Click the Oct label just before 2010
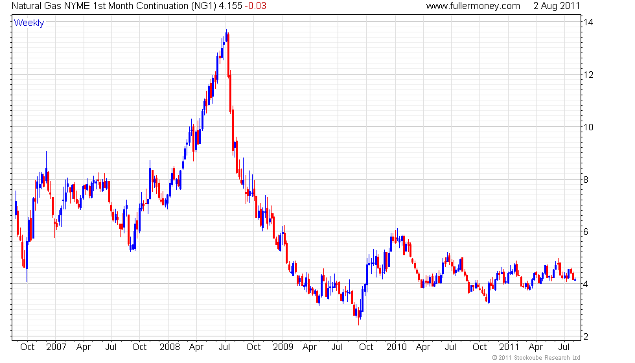 [x=366, y=347]
